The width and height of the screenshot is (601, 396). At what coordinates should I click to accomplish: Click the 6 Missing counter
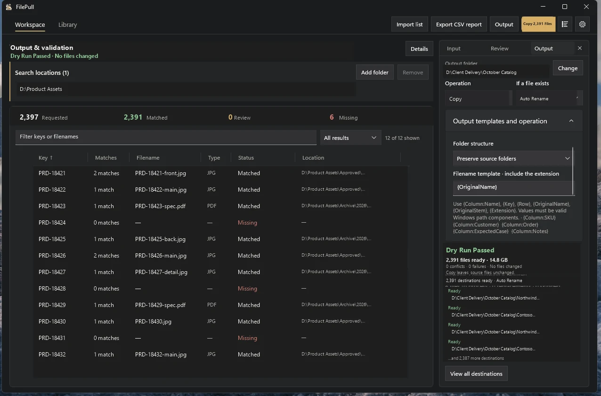(344, 117)
